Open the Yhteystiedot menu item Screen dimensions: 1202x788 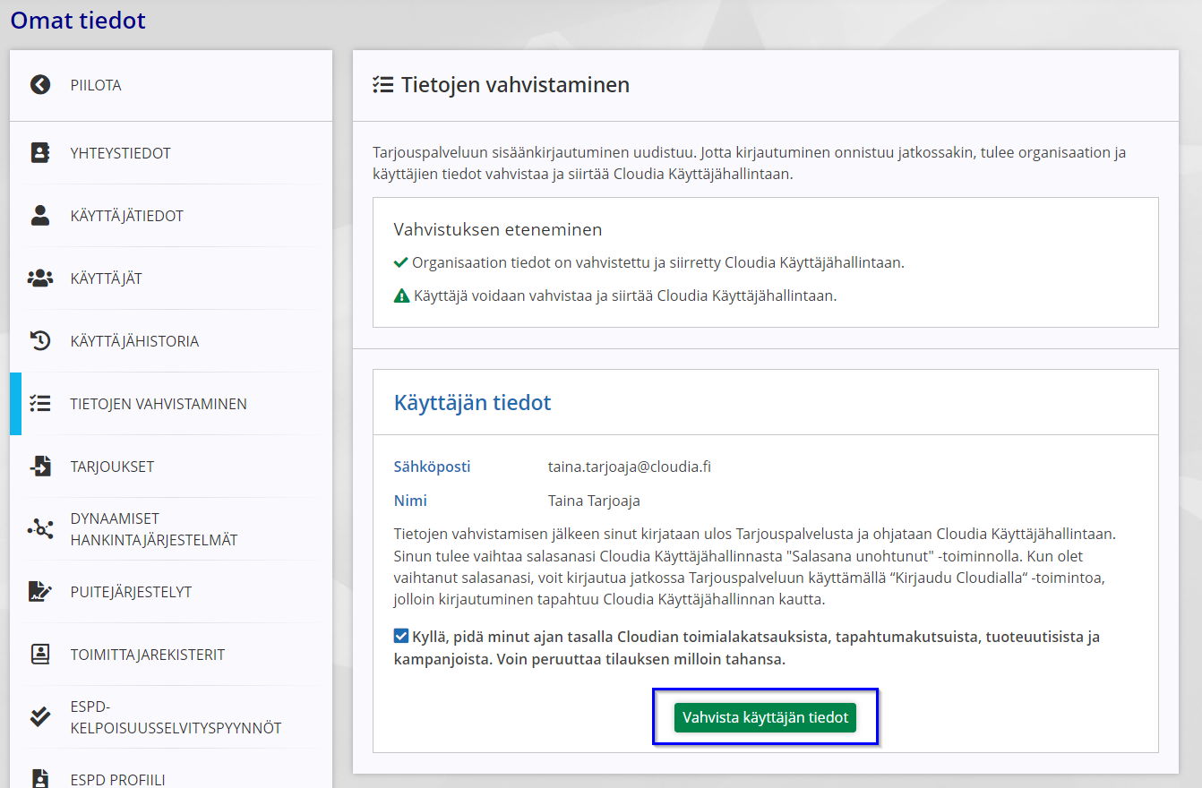point(171,153)
